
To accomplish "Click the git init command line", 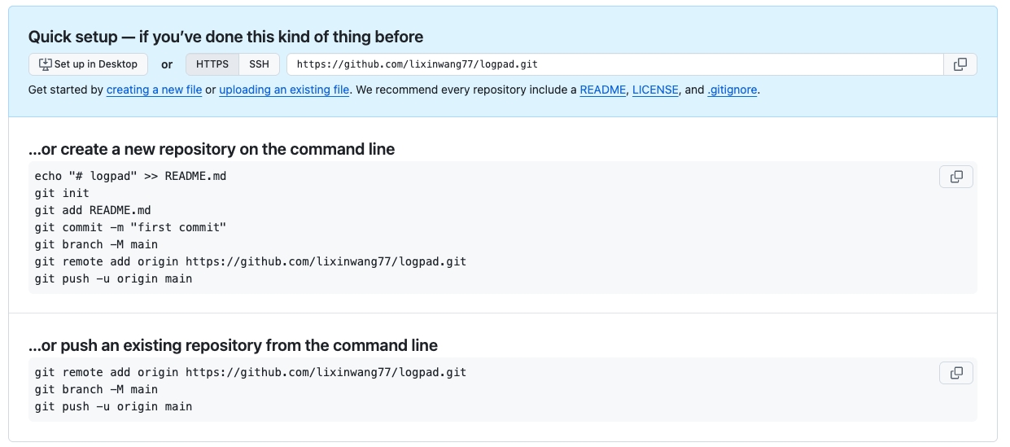I will (x=62, y=193).
